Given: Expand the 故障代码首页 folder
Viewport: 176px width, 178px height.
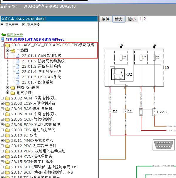Looking at the screenshot, I should click(7, 87).
